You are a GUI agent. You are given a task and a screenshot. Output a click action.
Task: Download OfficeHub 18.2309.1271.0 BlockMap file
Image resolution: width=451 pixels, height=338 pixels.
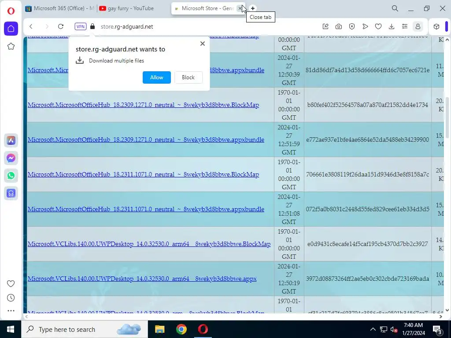143,105
